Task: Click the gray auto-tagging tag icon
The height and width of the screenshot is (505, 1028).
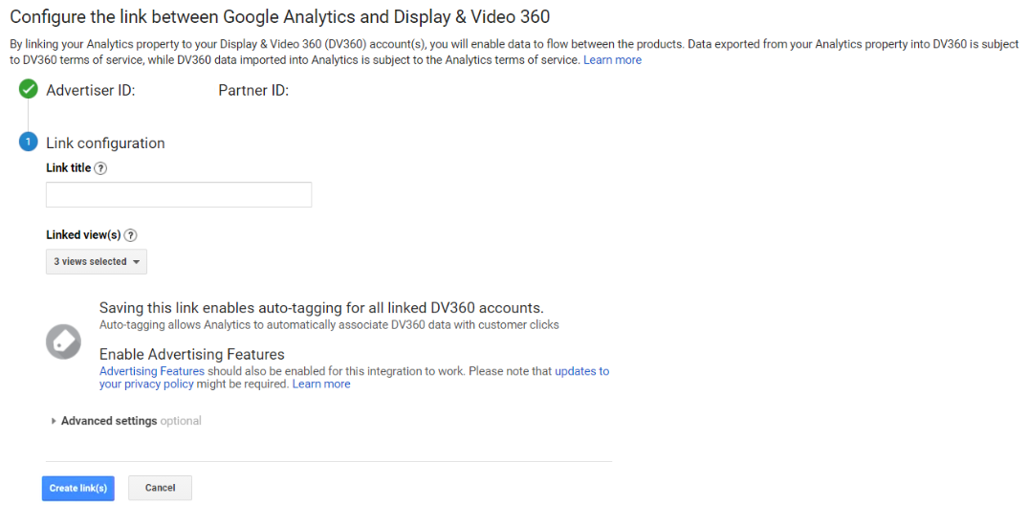Action: pos(64,341)
